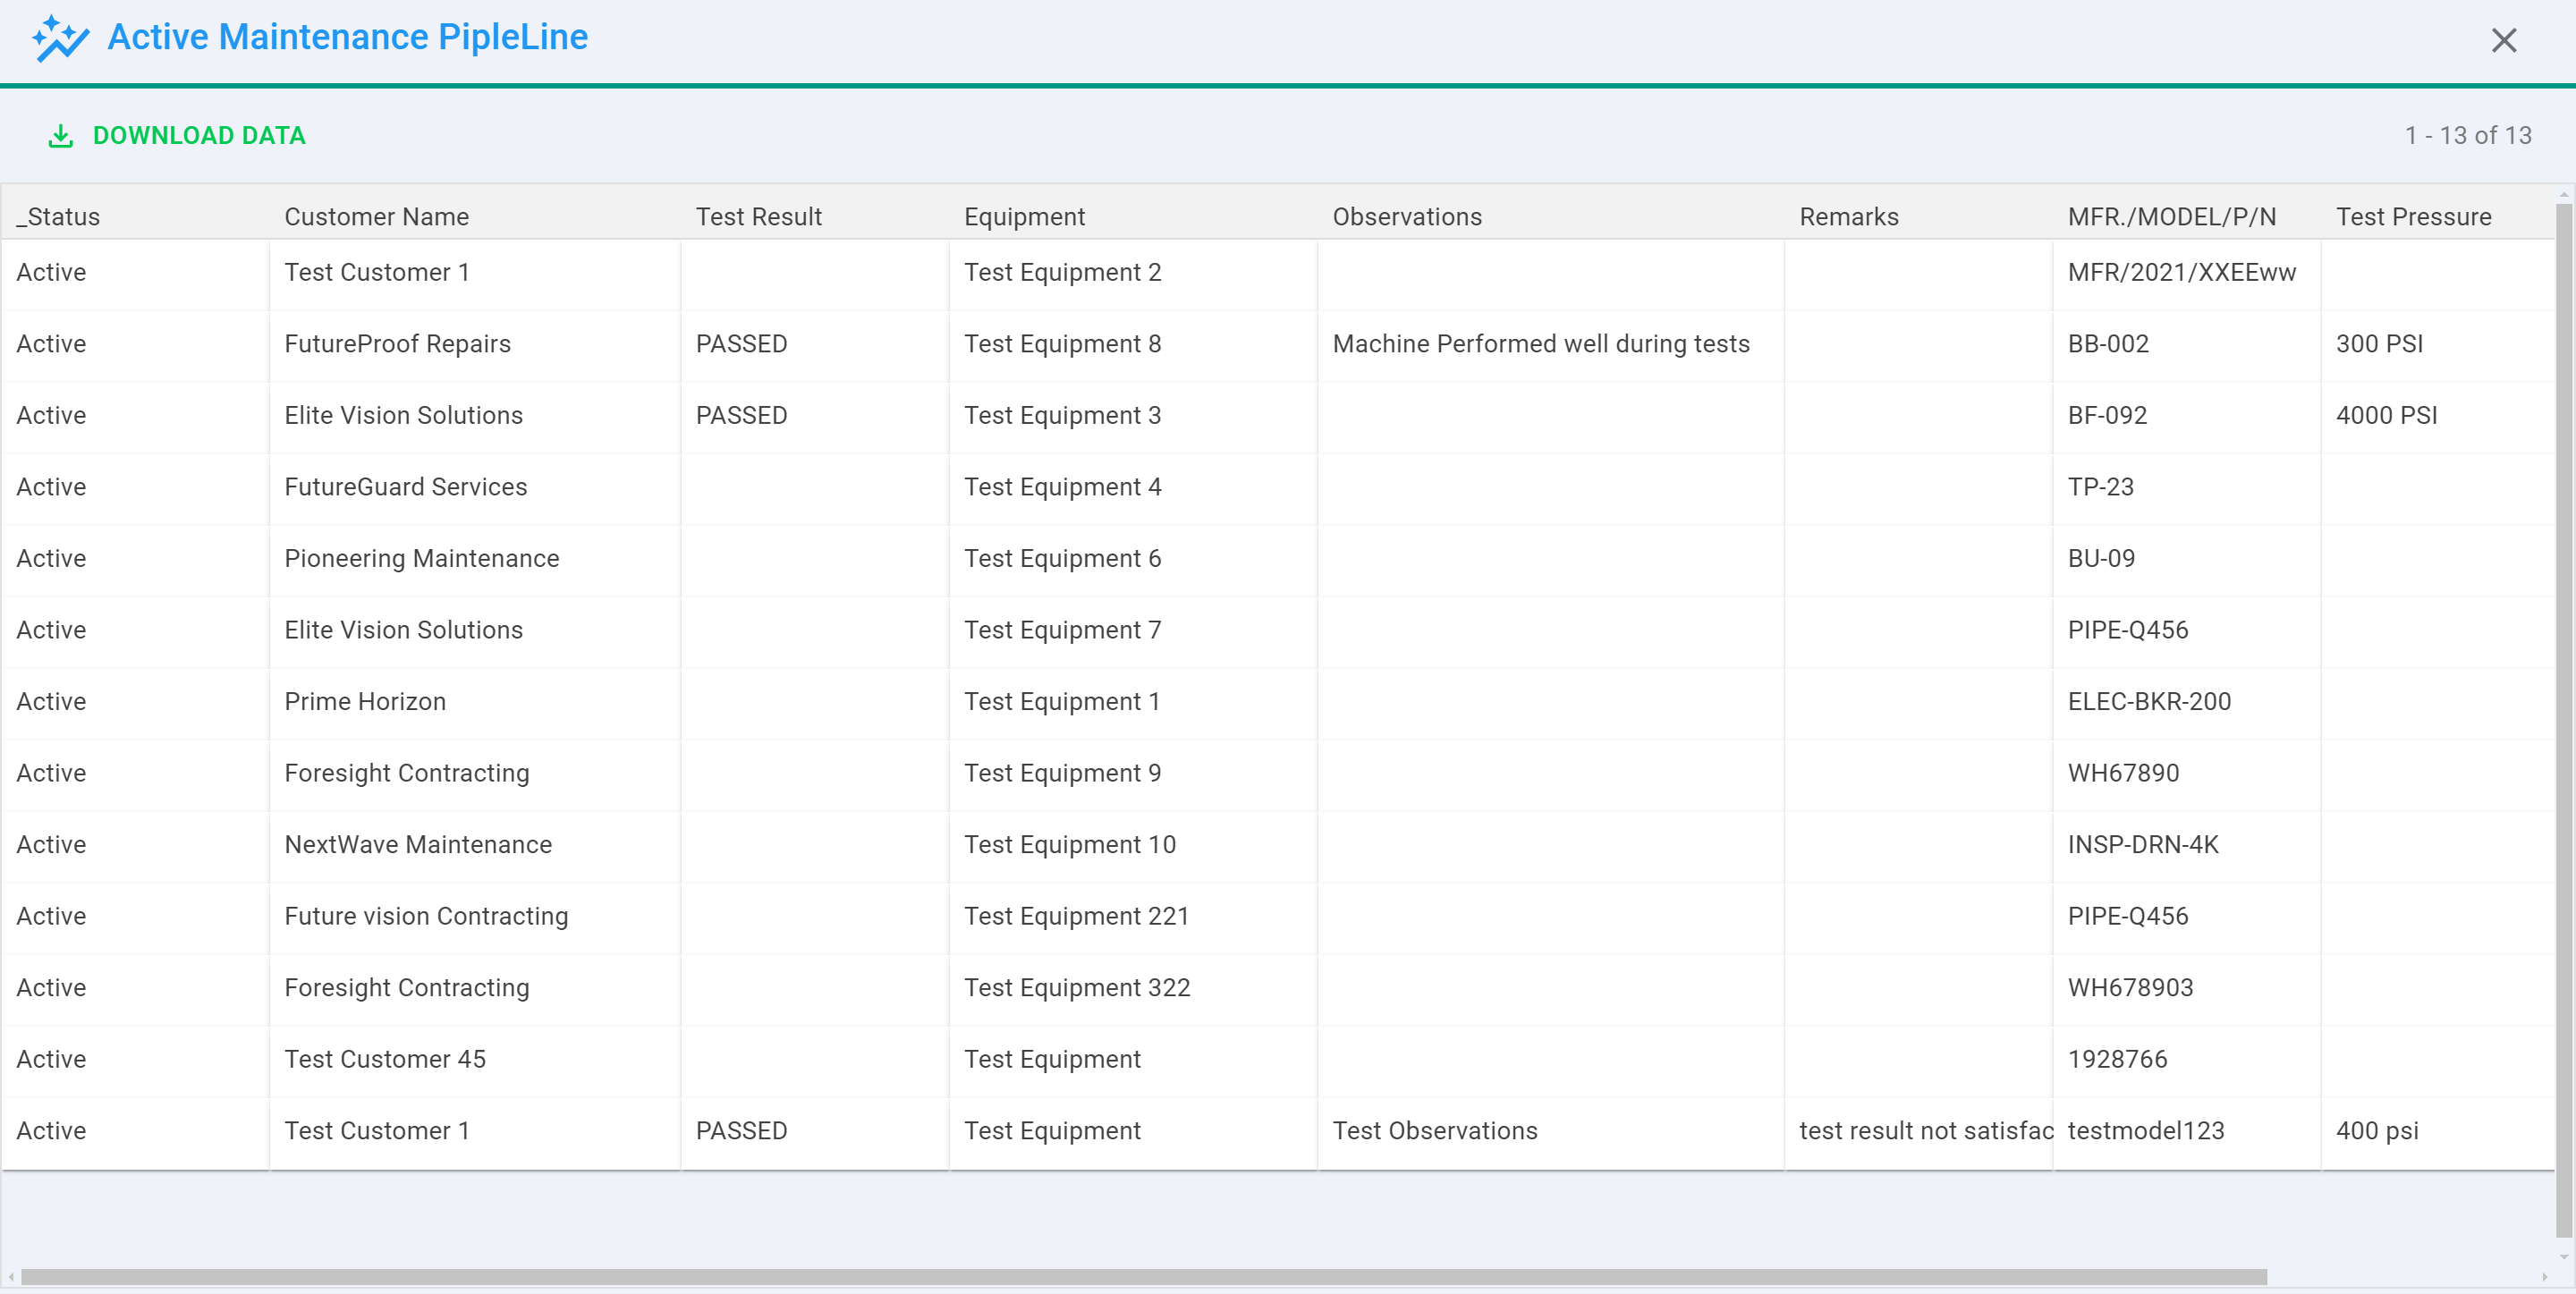The height and width of the screenshot is (1294, 2576).
Task: Click the Test Equipment 2 cell
Action: (1133, 272)
